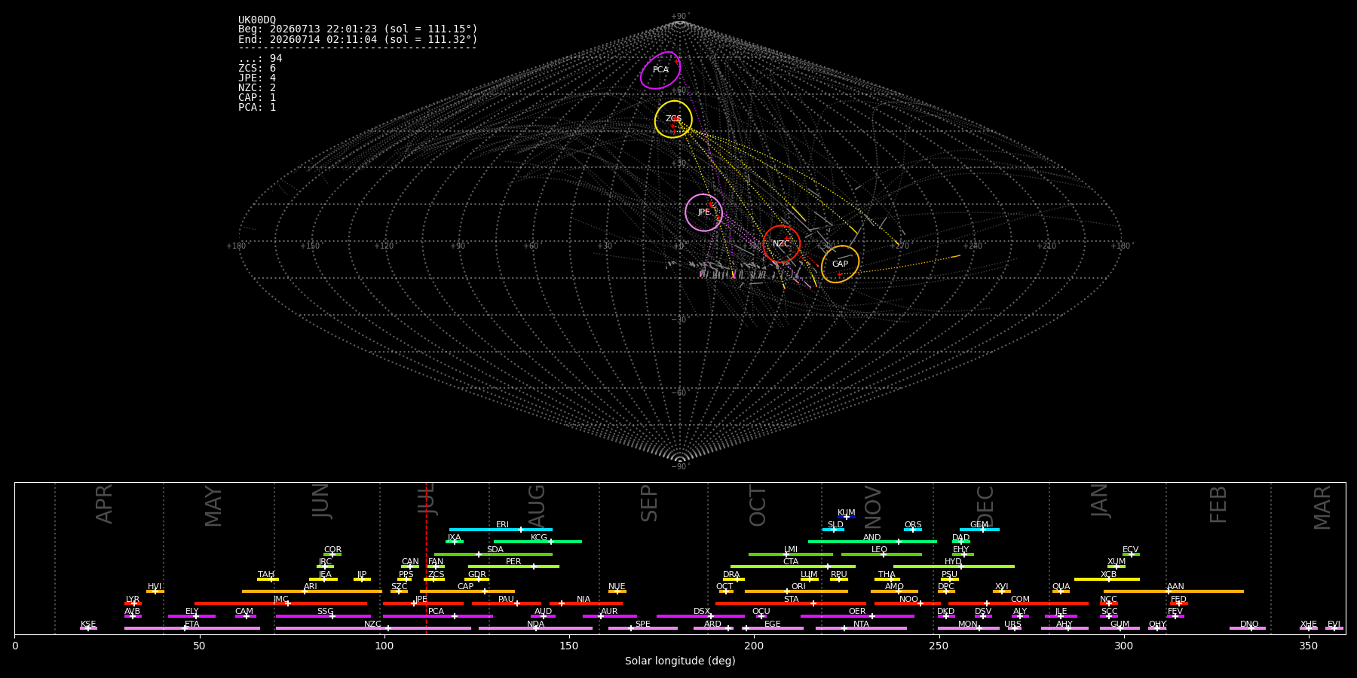
Task: Click the KCG shower bar
Action: (538, 542)
